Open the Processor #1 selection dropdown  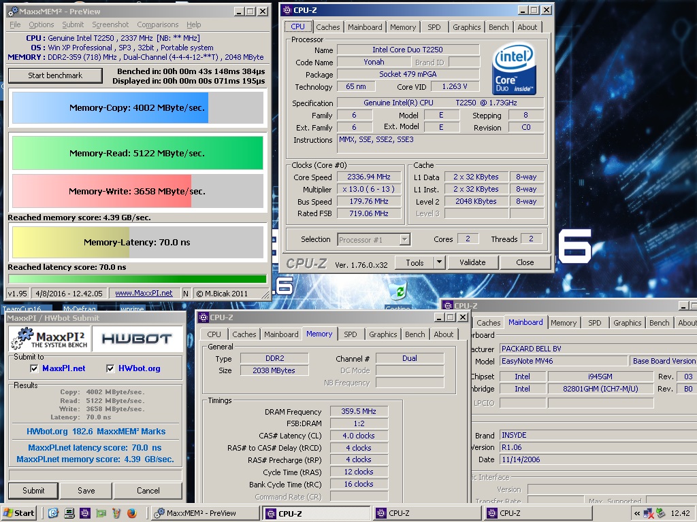tap(404, 240)
